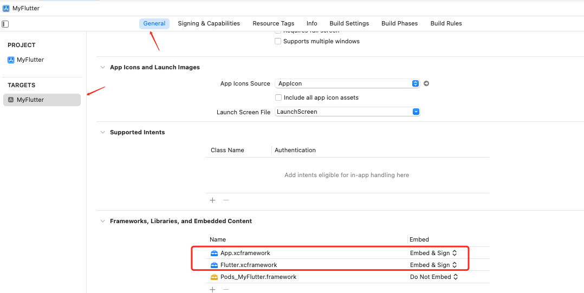Click the Pods_MyFlutter.framework toolbox icon

click(215, 277)
